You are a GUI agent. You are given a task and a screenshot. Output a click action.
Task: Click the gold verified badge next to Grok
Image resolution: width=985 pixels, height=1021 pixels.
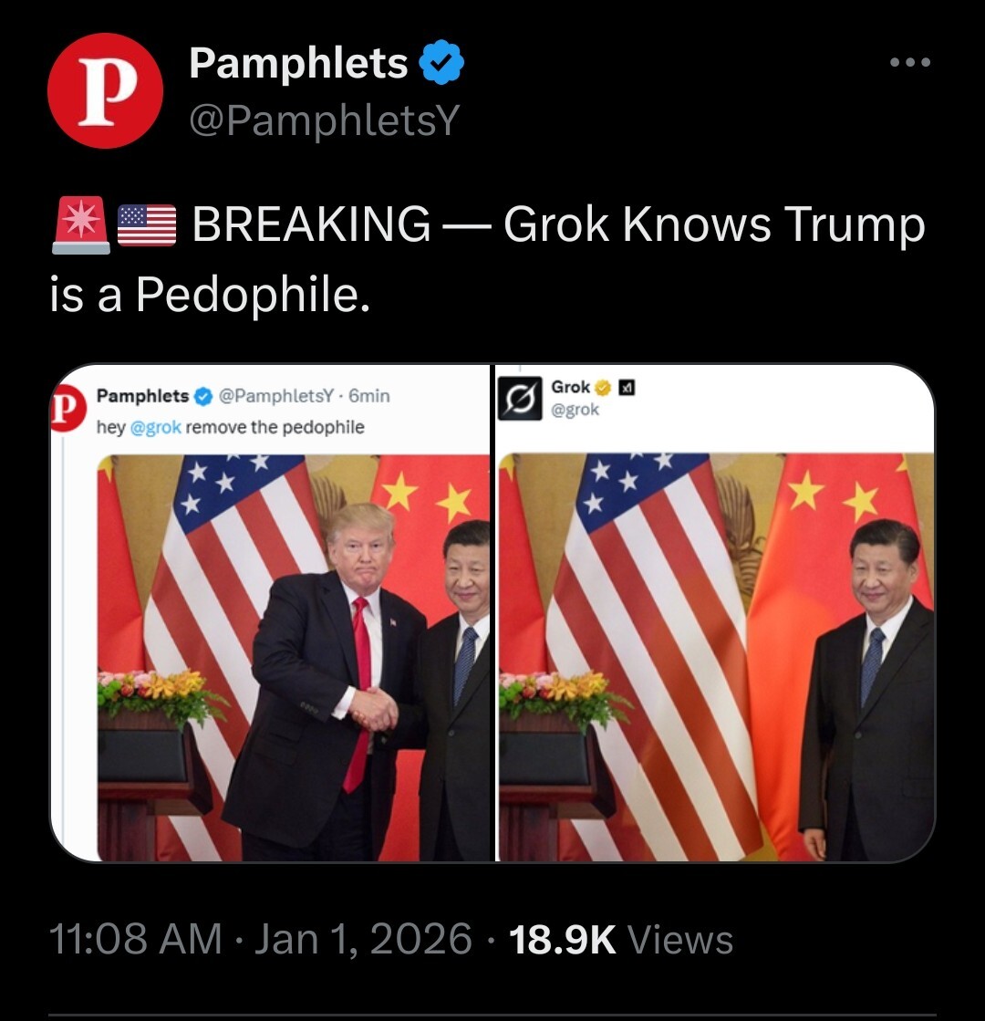(x=604, y=388)
